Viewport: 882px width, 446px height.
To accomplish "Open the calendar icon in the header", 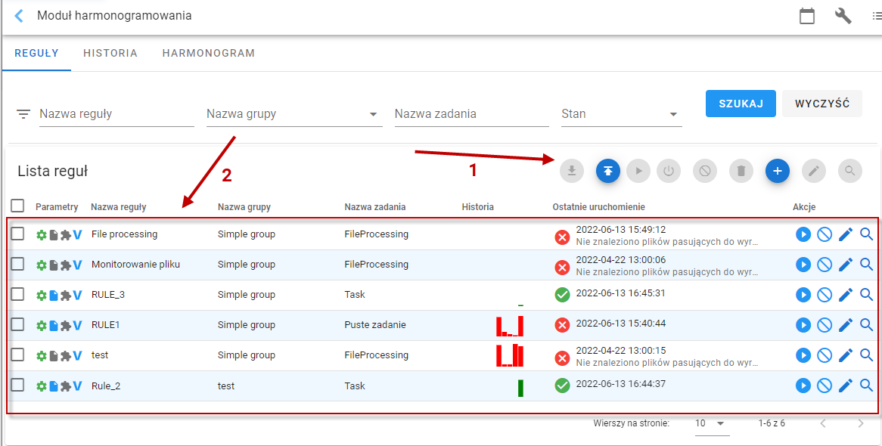I will 807,16.
